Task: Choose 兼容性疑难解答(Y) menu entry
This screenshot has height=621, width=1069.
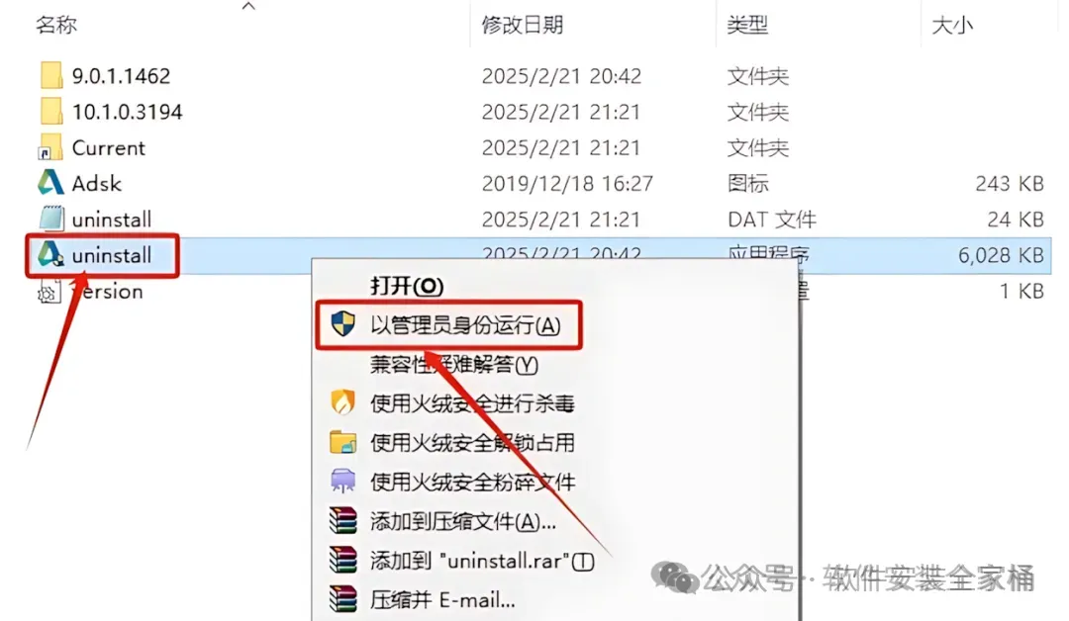Action: pyautogui.click(x=454, y=364)
